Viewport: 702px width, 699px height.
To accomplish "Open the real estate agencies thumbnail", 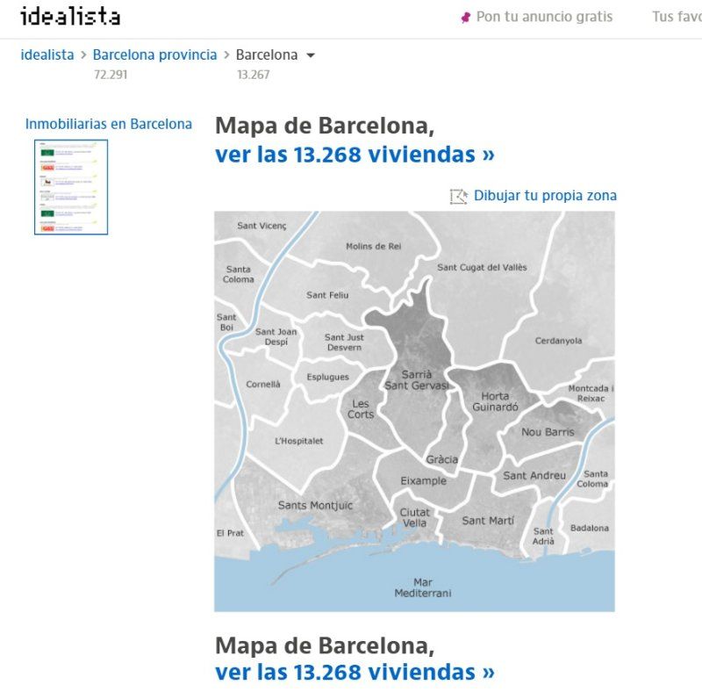I will tap(71, 187).
